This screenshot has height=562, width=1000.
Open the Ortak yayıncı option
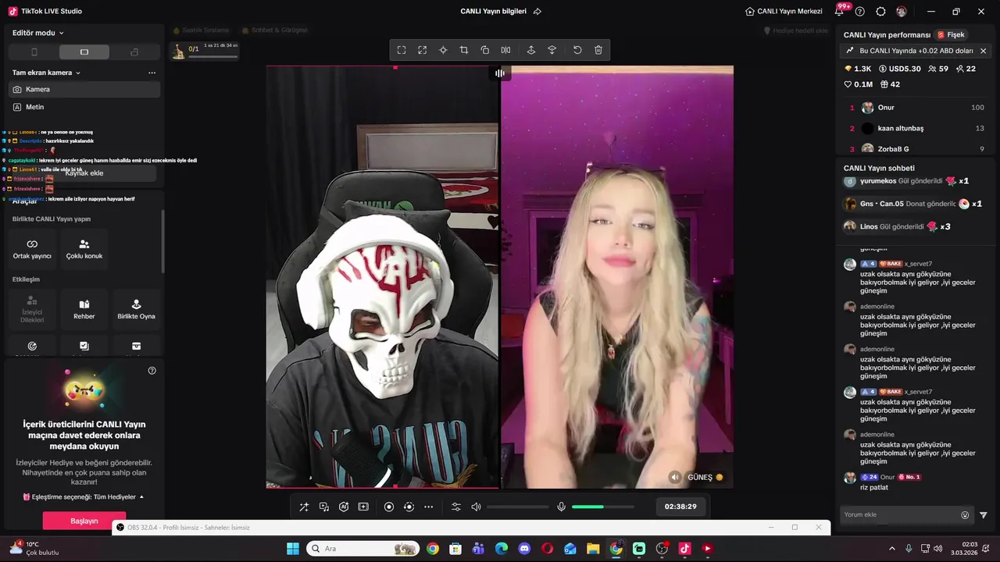pos(32,249)
